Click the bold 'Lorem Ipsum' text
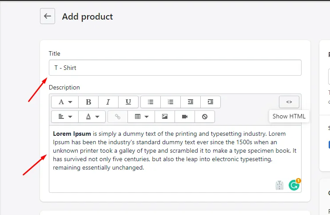The image size is (330, 215). coord(72,134)
